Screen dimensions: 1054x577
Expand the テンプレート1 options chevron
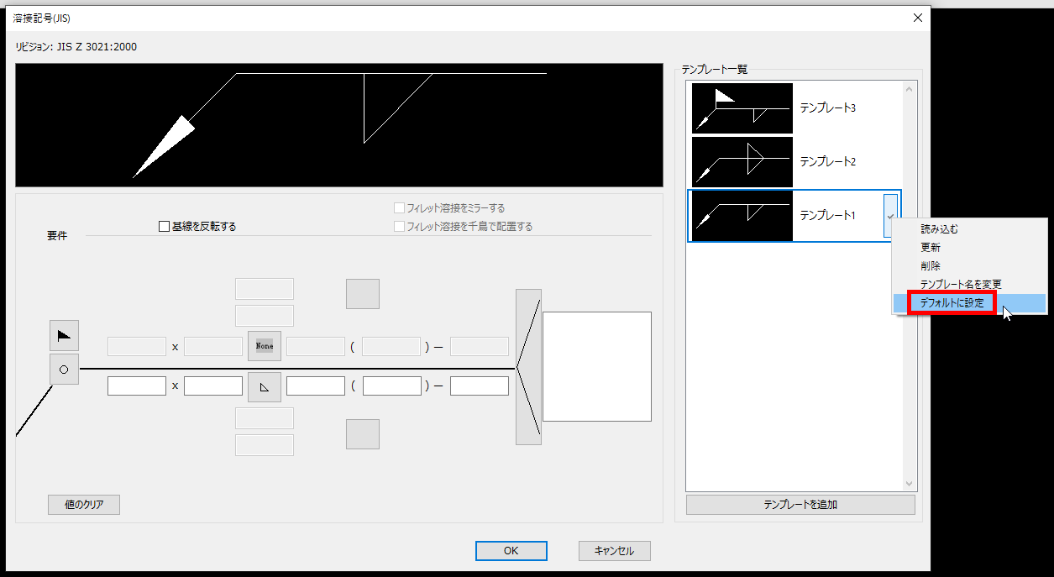[x=890, y=217]
